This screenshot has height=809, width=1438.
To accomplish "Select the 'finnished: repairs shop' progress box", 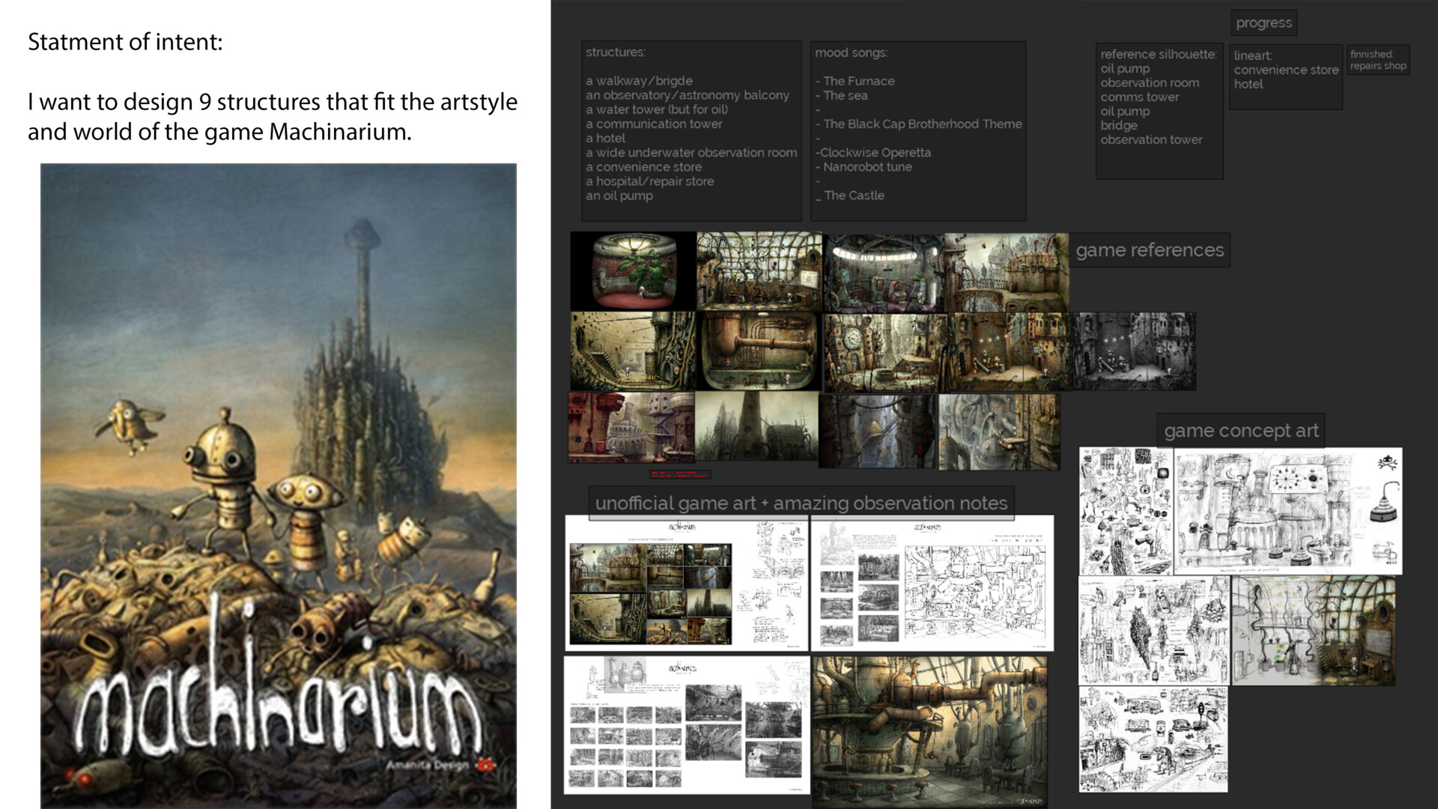I will (1377, 60).
